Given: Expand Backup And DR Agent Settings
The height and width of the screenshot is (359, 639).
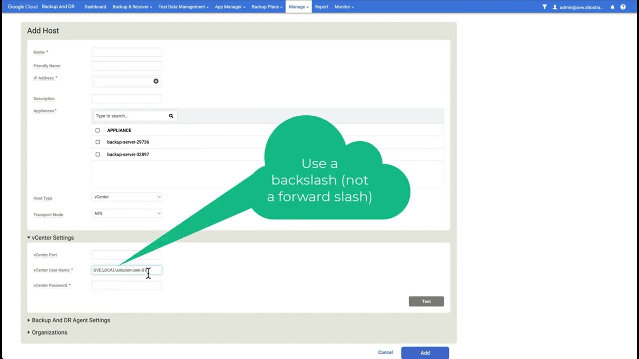Looking at the screenshot, I should [69, 320].
